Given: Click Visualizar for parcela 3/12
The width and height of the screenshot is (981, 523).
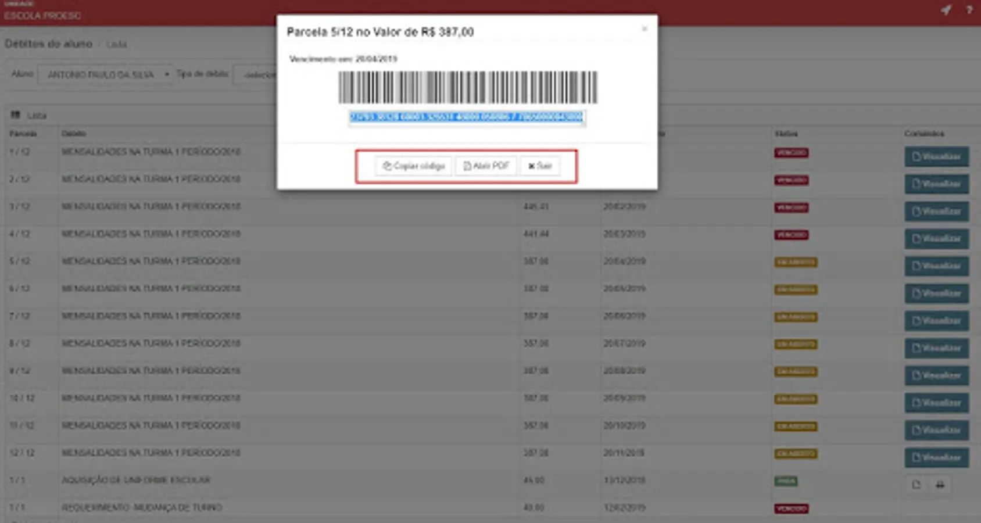Looking at the screenshot, I should [937, 212].
